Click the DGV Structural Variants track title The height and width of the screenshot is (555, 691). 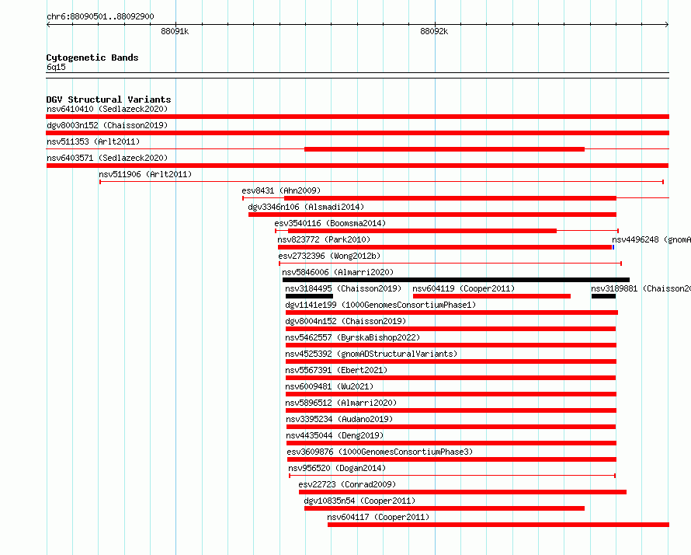pos(109,99)
